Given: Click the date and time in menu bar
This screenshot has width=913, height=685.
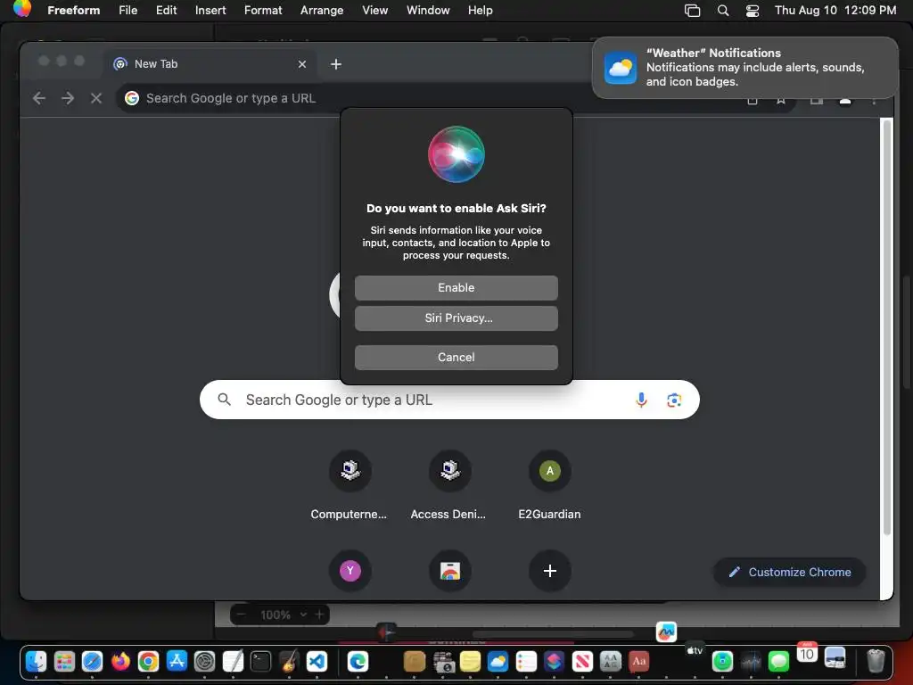Looking at the screenshot, I should point(835,10).
